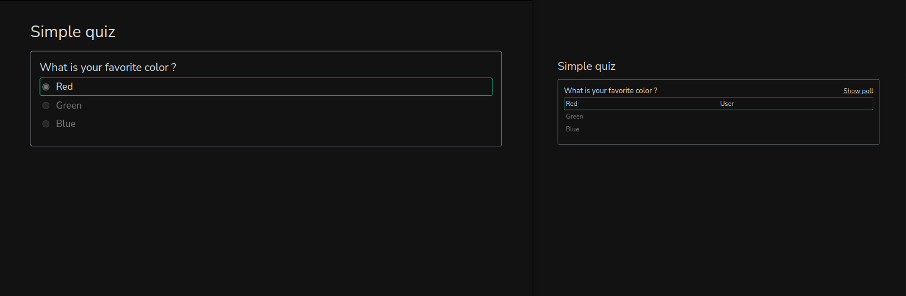
Task: Pick Green in the small poll panel
Action: point(574,116)
